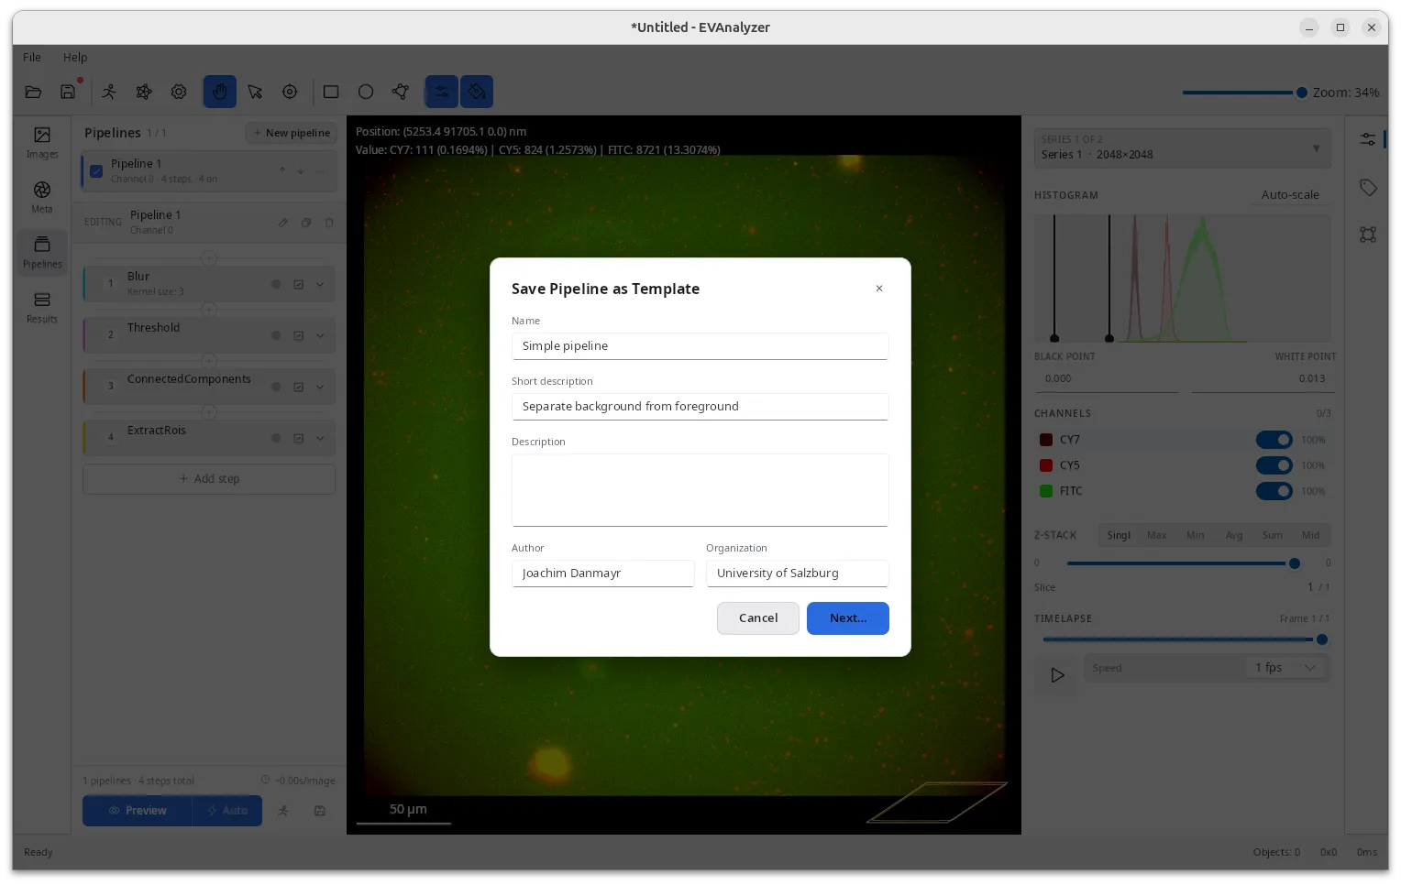Expand the Threshold step chevron
1401x885 pixels.
coord(320,336)
